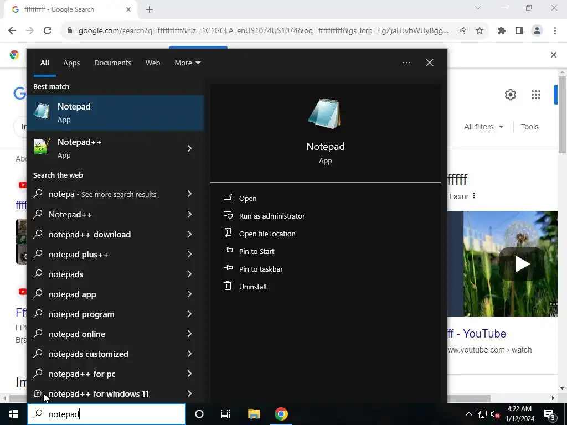The image size is (567, 425).
Task: Open Chrome three-dot menu
Action: [x=555, y=31]
